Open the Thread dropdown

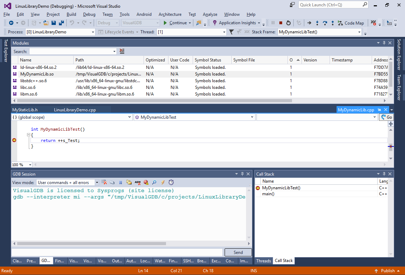(x=224, y=32)
